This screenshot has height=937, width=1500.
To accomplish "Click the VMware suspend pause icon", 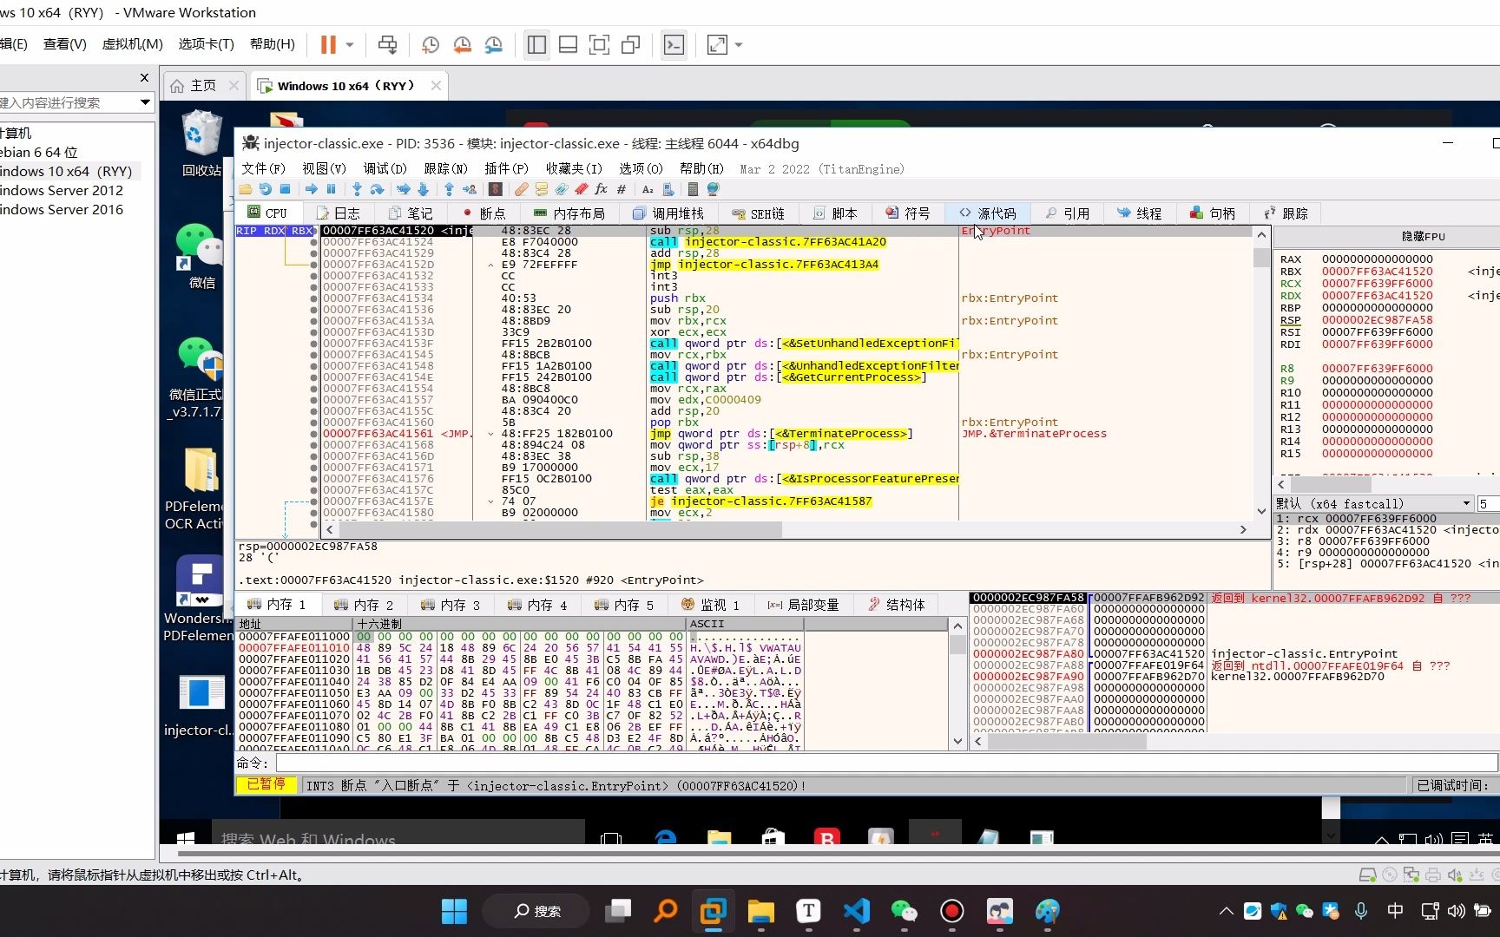I will (328, 44).
